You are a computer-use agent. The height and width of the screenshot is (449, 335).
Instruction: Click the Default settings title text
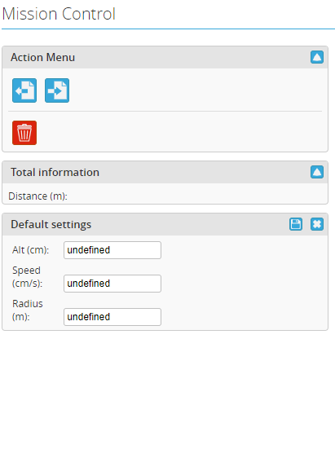tap(51, 224)
